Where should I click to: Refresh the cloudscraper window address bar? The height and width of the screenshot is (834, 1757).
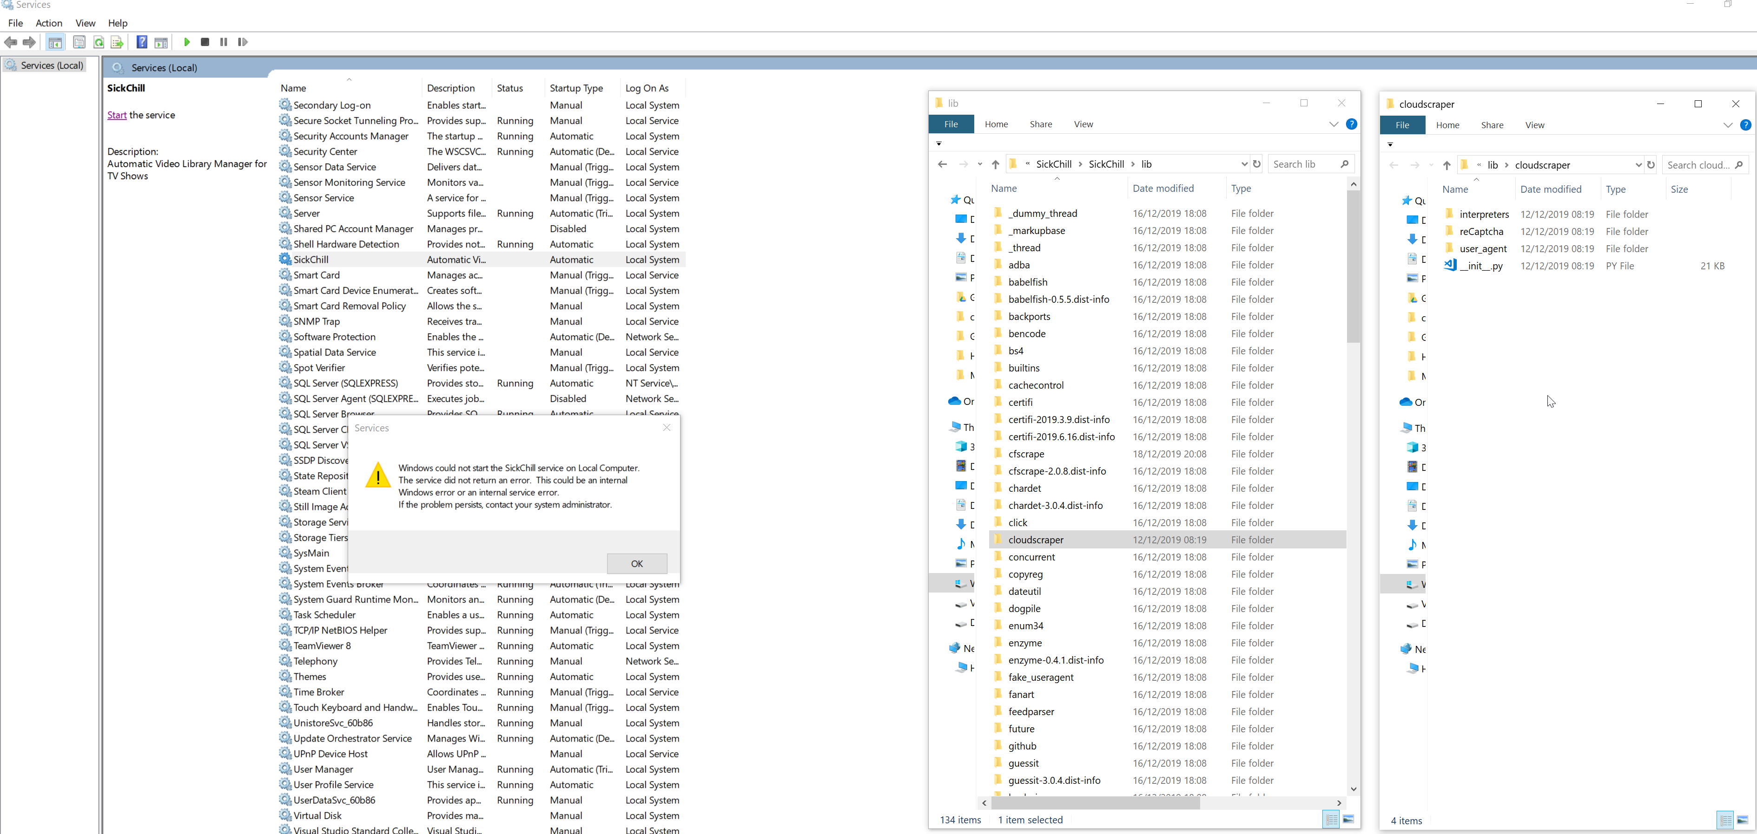point(1651,165)
